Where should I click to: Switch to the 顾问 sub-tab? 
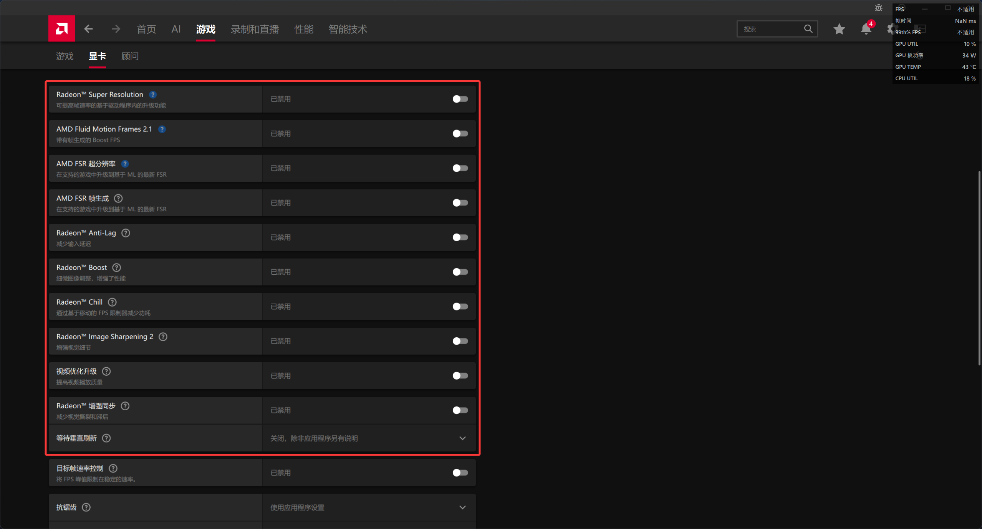[130, 56]
